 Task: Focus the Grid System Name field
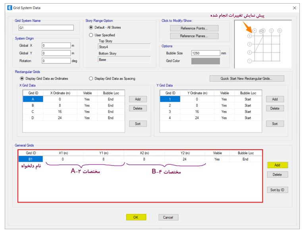tap(46, 28)
